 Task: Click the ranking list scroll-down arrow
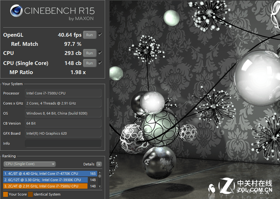tap(100, 186)
